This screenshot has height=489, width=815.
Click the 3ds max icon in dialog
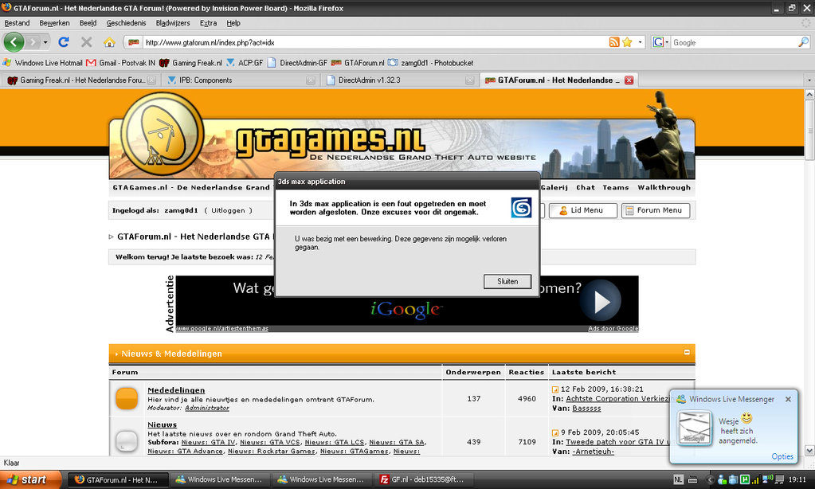[521, 208]
